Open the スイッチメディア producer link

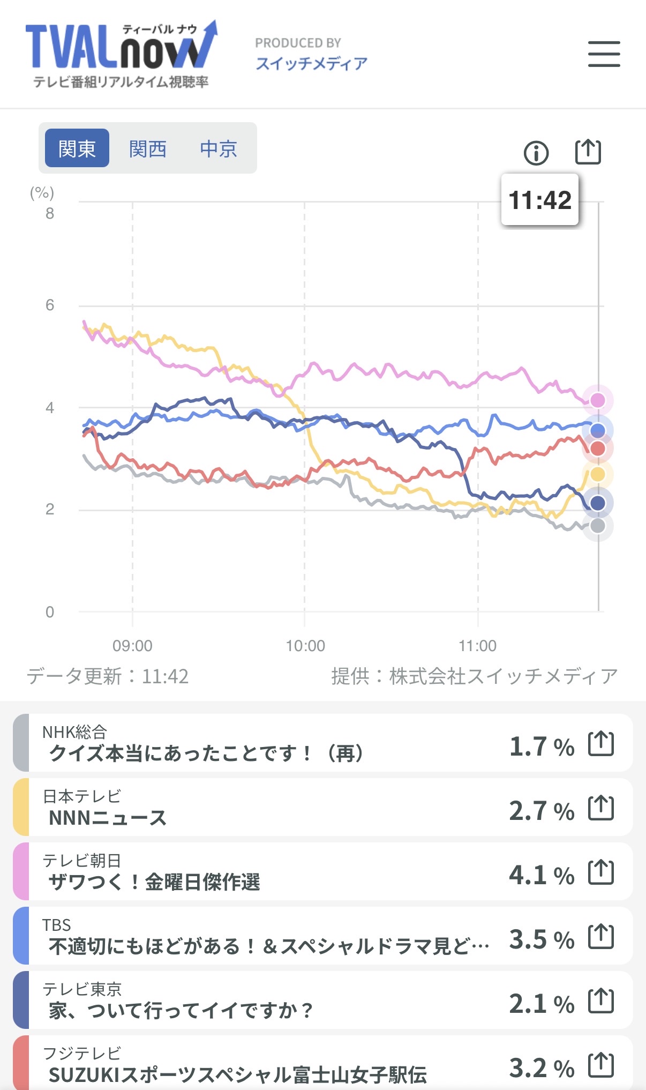[311, 63]
